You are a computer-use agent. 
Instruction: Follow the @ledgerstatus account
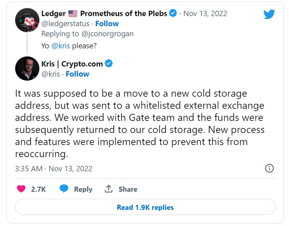click(107, 24)
